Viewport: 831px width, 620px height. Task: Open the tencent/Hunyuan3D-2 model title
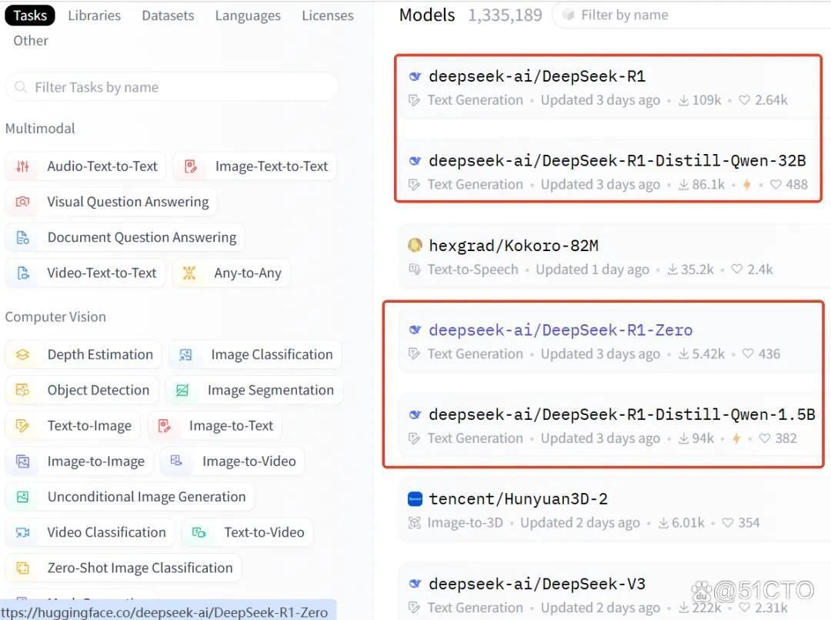click(519, 499)
